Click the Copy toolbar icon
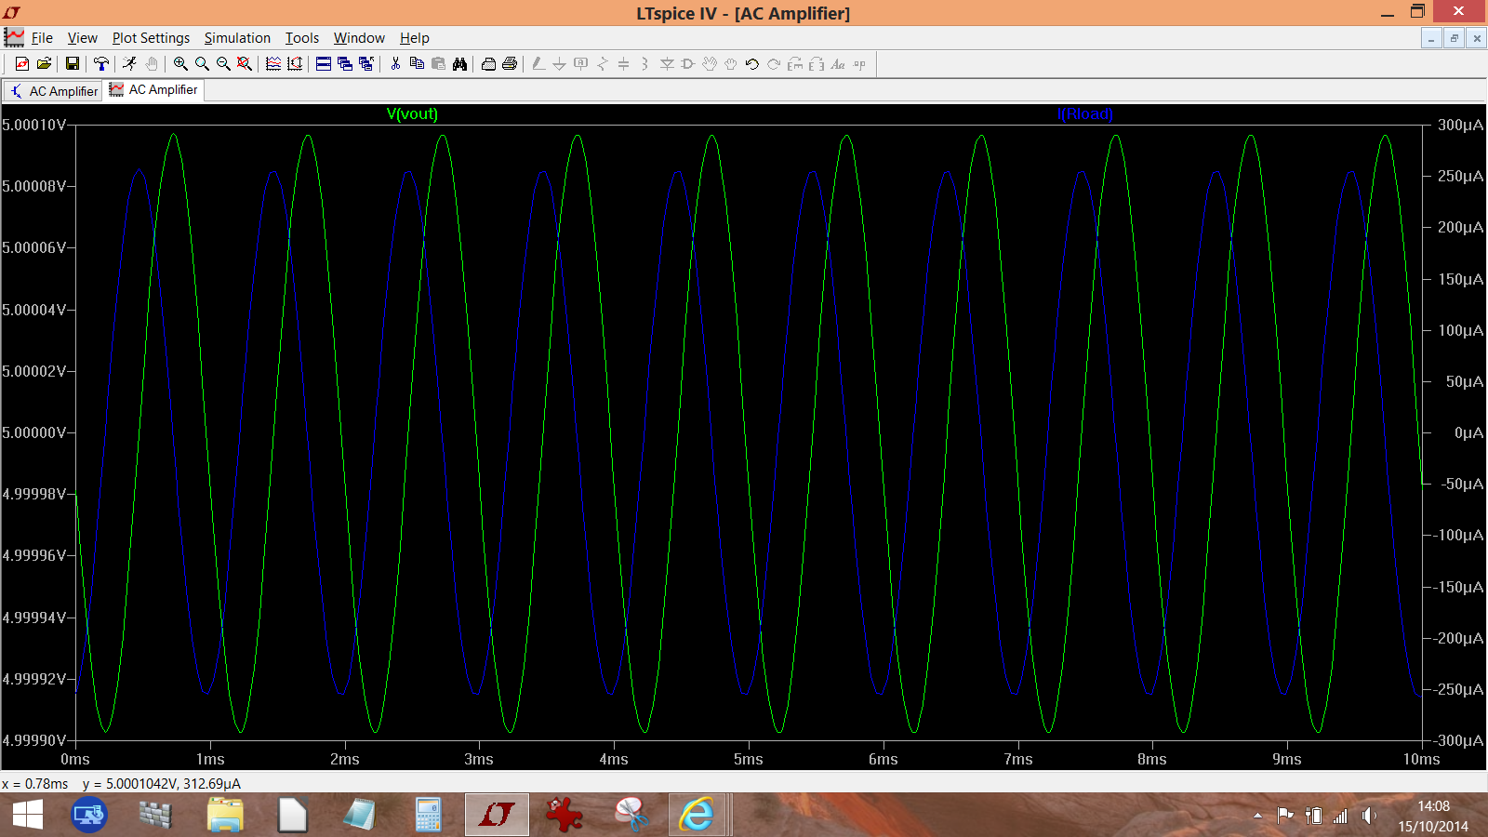This screenshot has width=1488, height=837. tap(417, 64)
